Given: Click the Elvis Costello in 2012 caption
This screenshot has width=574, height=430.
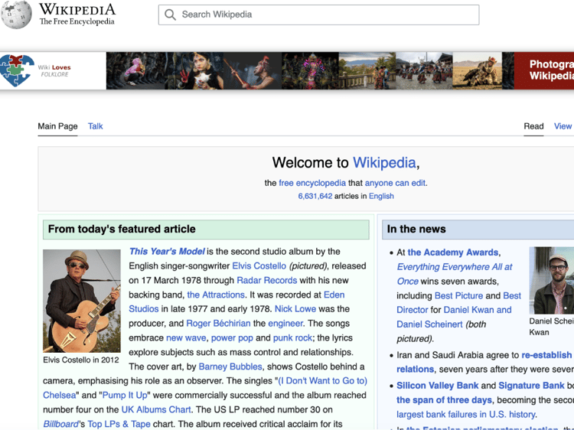Looking at the screenshot, I should click(x=81, y=360).
